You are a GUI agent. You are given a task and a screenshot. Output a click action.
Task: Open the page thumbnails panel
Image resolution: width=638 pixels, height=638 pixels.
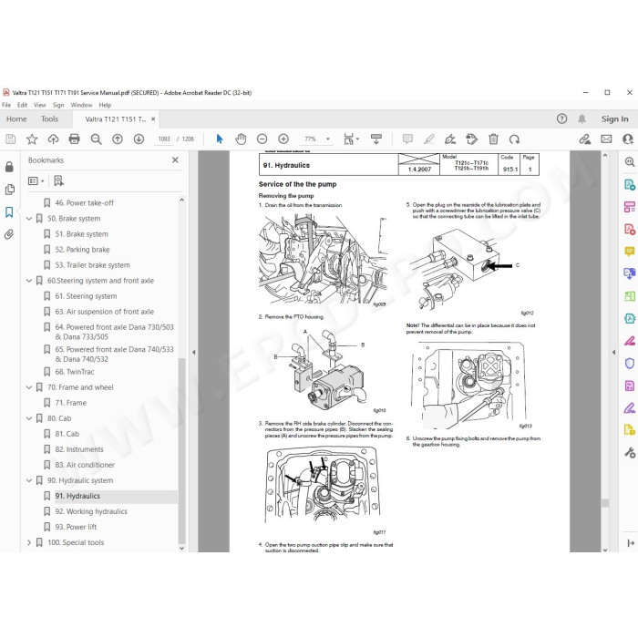point(9,190)
